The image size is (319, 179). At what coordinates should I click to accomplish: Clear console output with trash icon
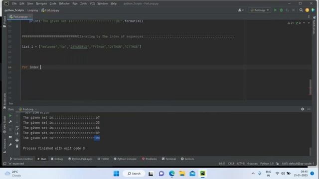coord(17,146)
